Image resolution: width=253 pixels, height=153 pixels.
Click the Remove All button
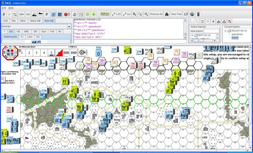pyautogui.click(x=156, y=14)
